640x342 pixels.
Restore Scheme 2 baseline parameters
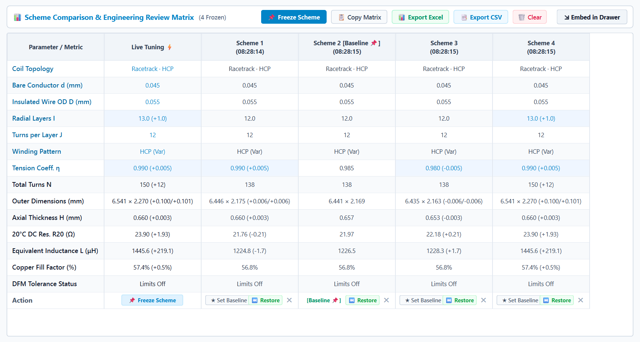pos(363,300)
